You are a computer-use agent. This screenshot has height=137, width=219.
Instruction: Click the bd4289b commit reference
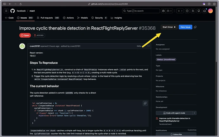[69, 93]
